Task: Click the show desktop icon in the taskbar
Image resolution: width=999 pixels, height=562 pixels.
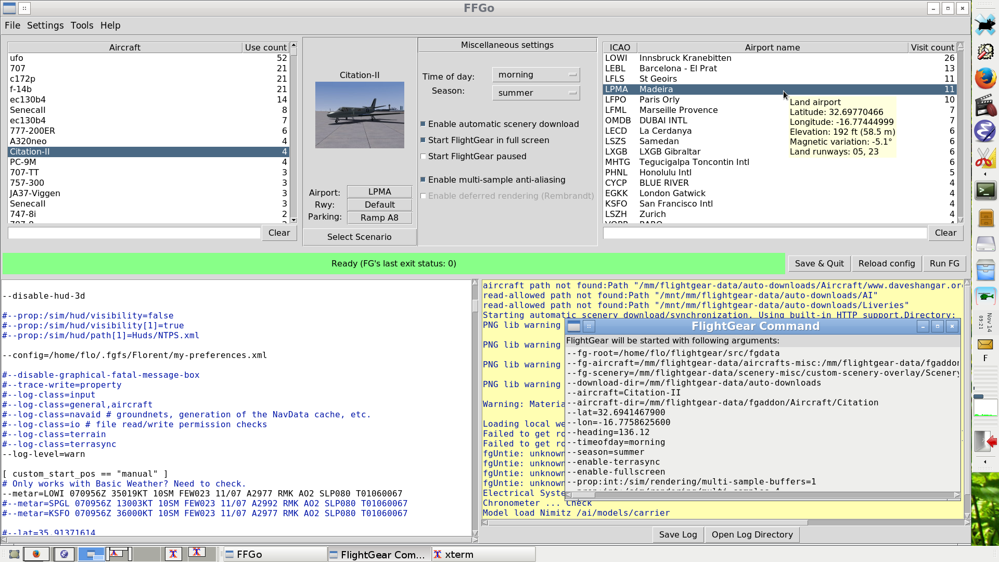Action: point(14,554)
